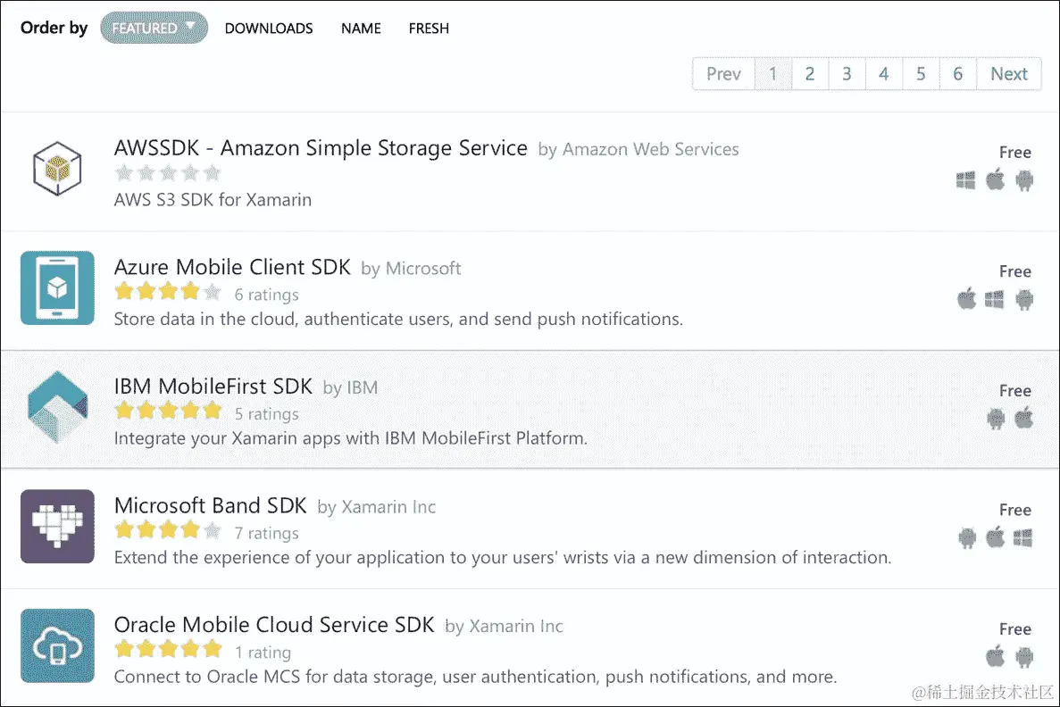Click the Azure Mobile Client SDK tablet icon
This screenshot has width=1060, height=707.
point(57,288)
